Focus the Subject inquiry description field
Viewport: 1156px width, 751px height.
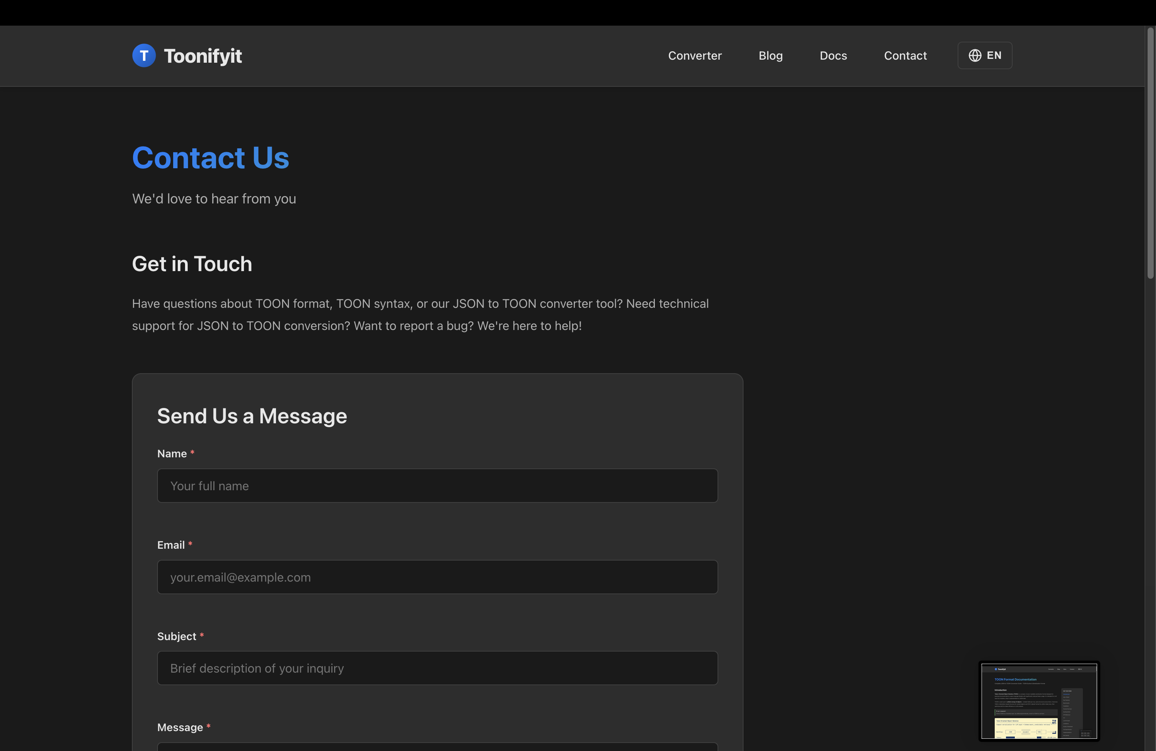point(437,668)
